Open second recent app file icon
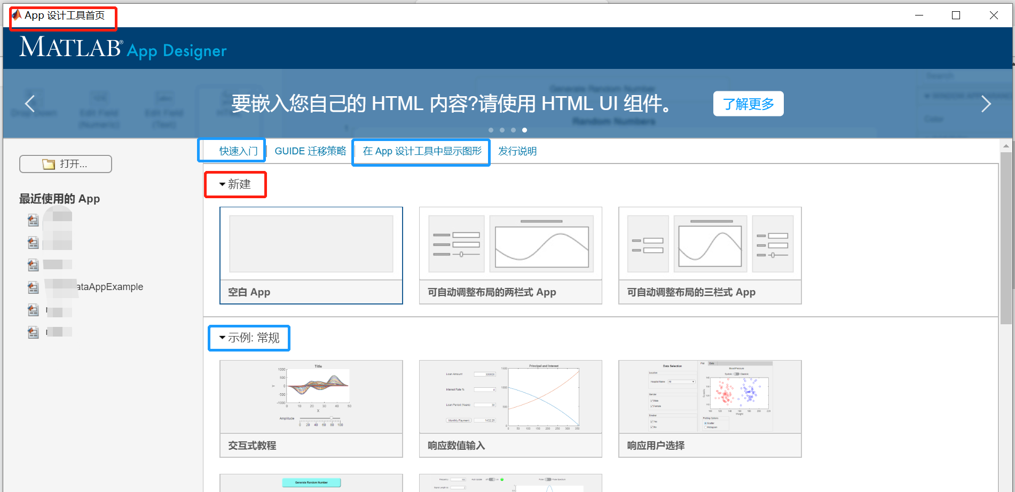This screenshot has height=492, width=1015. click(x=33, y=242)
